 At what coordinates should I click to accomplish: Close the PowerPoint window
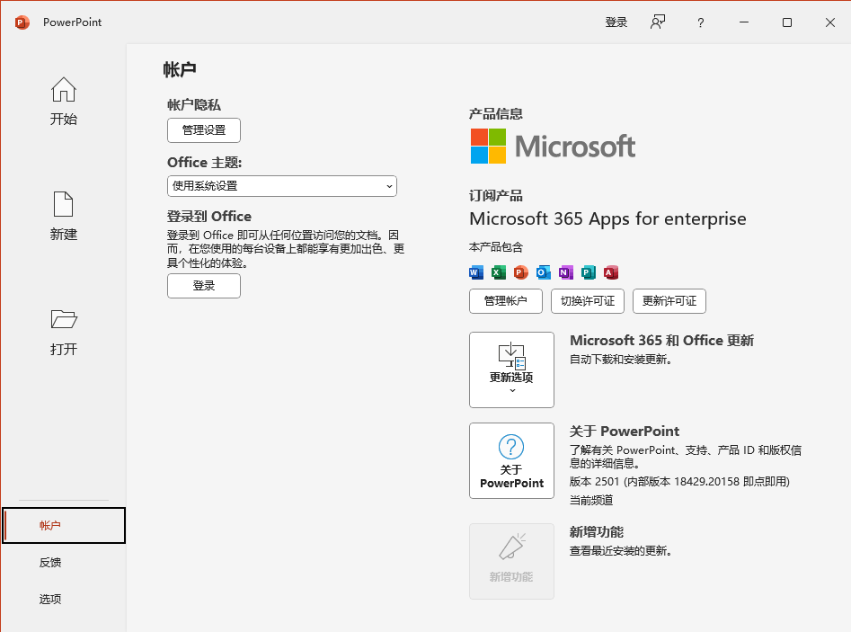[829, 22]
